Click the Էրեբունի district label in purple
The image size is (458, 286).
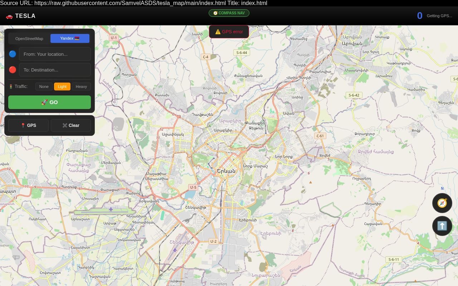(x=271, y=233)
